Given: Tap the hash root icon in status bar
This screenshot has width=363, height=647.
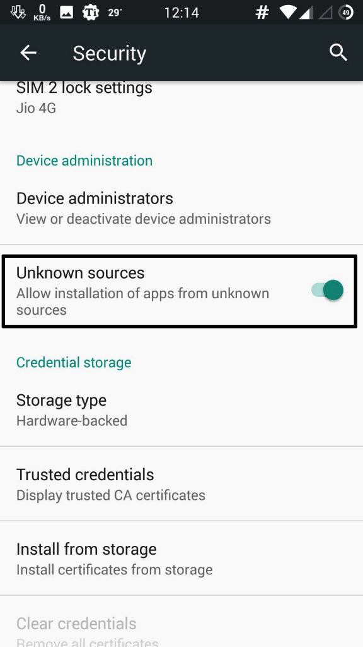Looking at the screenshot, I should point(262,13).
